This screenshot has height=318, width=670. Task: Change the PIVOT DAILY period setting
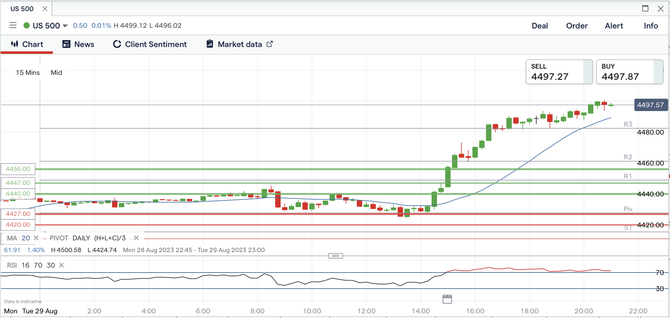[81, 238]
